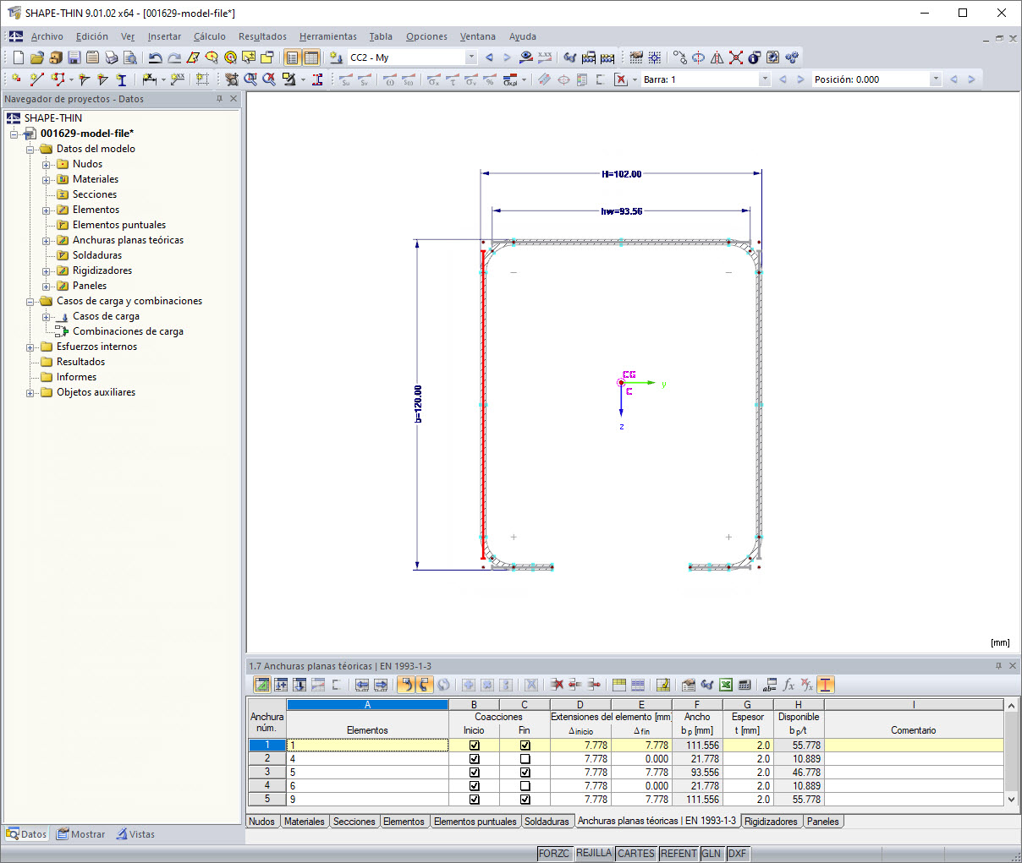Viewport: 1022px width, 863px height.
Task: Create a new file using toolbar icon
Action: tap(19, 57)
